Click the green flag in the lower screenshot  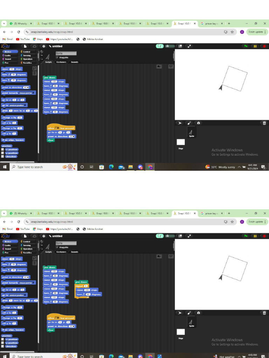click(x=246, y=236)
